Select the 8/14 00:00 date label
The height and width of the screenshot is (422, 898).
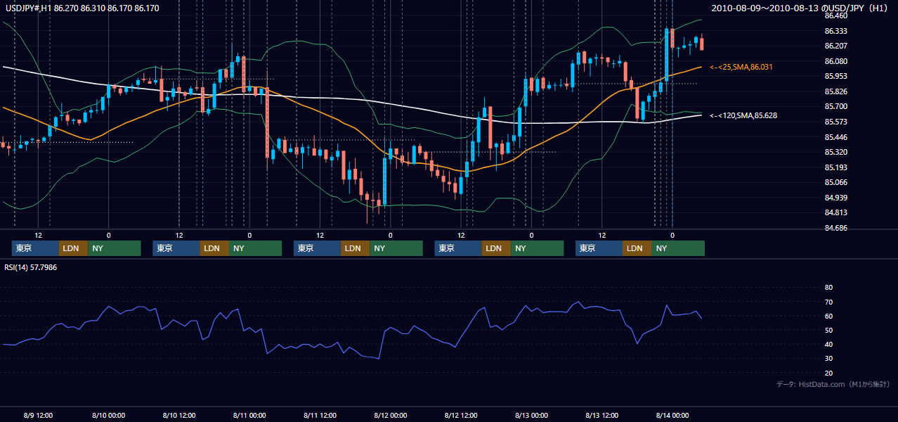coord(672,415)
